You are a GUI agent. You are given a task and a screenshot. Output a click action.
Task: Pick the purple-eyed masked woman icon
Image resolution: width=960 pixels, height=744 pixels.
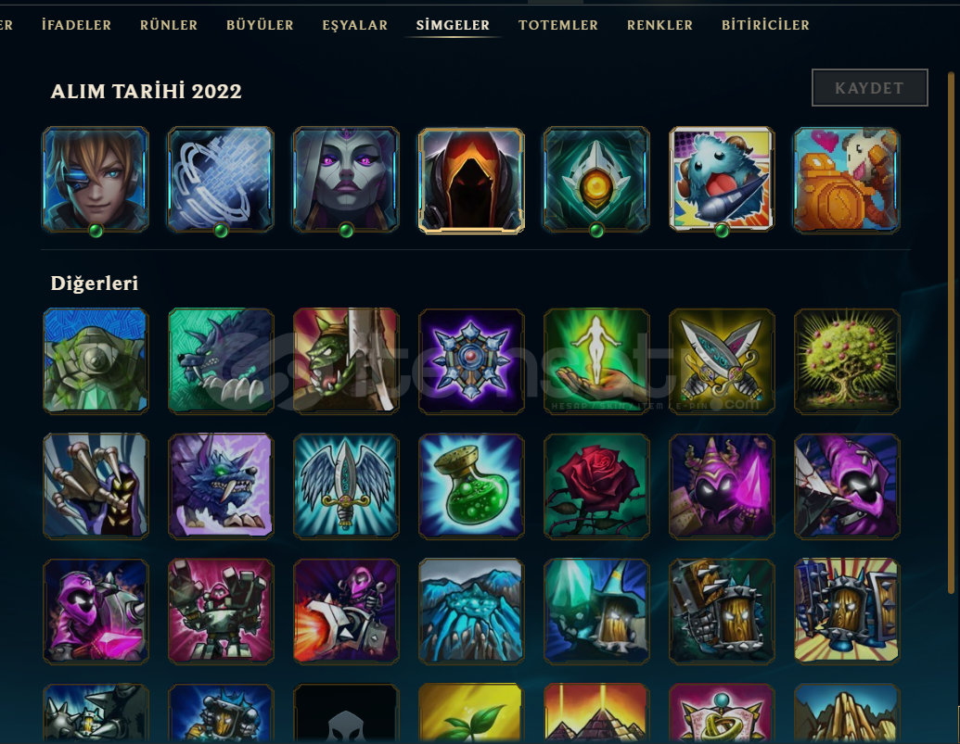click(x=346, y=179)
